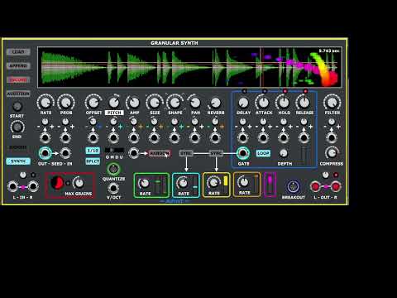Image resolution: width=397 pixels, height=298 pixels.
Task: Click the CV jack under PITCH
Action: point(113,137)
